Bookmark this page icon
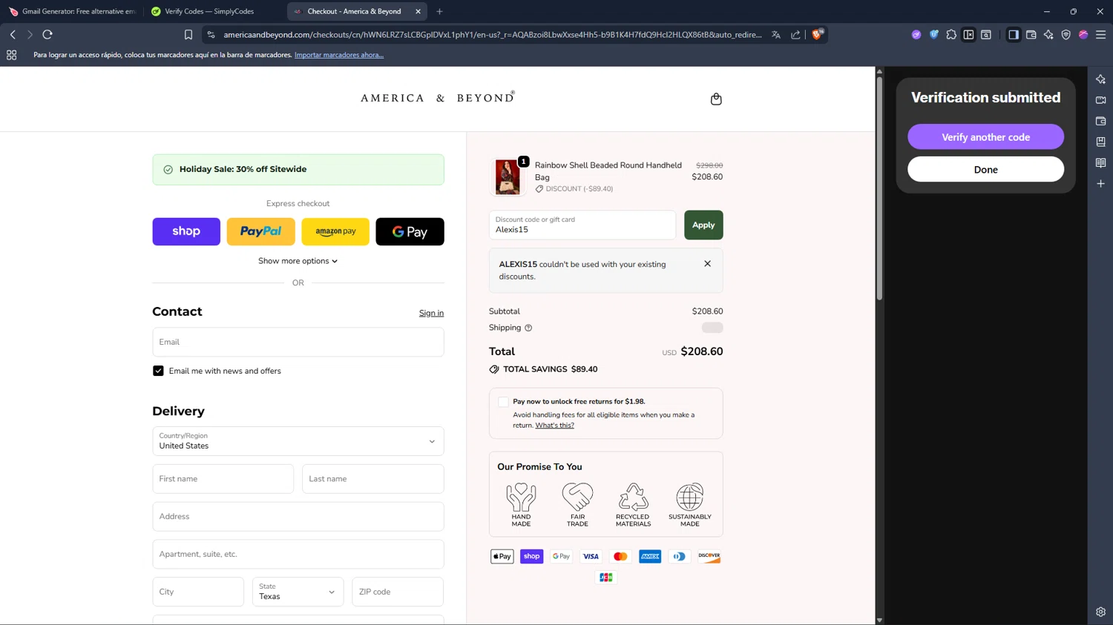The height and width of the screenshot is (625, 1113). coord(188,35)
